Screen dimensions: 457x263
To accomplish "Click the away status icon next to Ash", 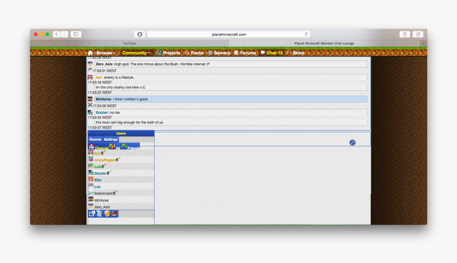I will point(103,152).
